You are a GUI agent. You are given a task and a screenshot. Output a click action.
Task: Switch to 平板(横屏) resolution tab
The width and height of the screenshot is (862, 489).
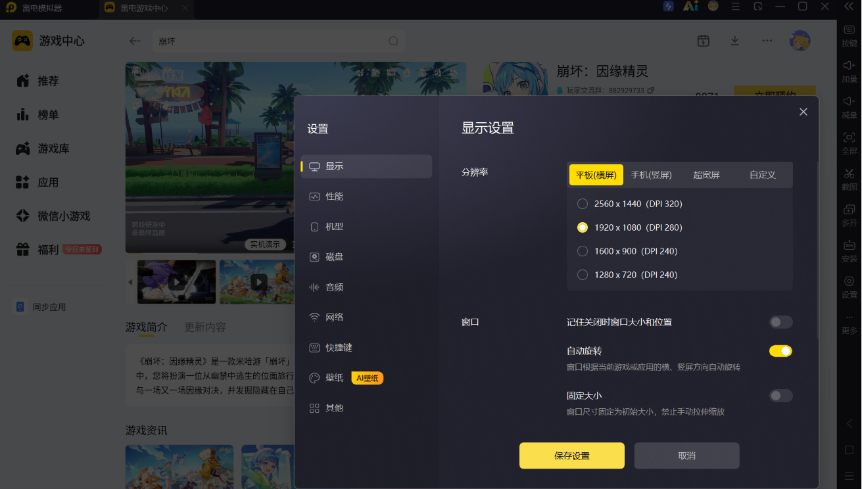[596, 175]
